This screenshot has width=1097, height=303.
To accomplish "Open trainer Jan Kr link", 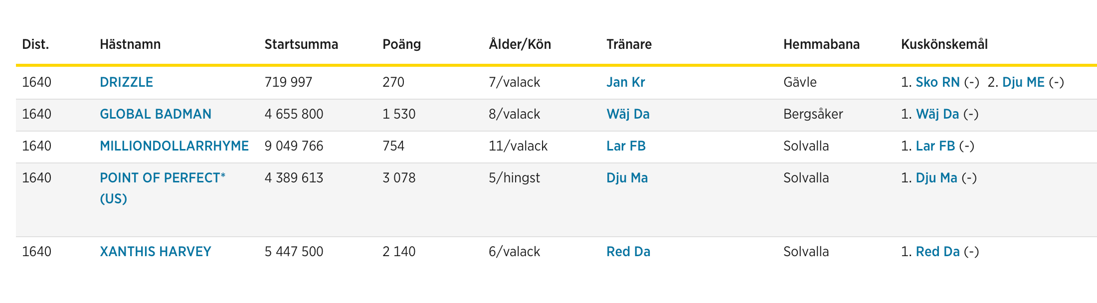I will coord(625,82).
